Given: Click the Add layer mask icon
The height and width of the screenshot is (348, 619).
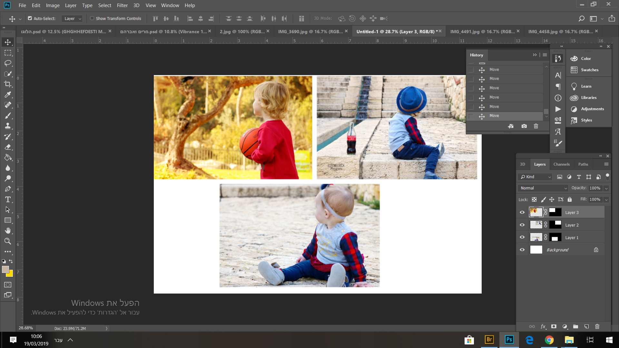Looking at the screenshot, I should [x=554, y=326].
